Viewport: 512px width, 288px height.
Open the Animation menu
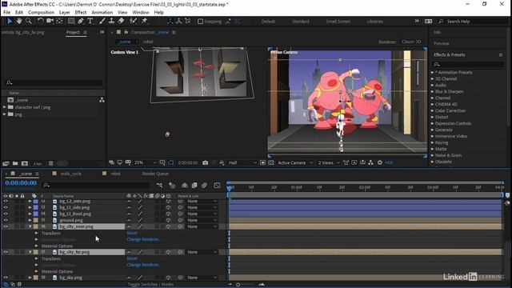(x=102, y=13)
